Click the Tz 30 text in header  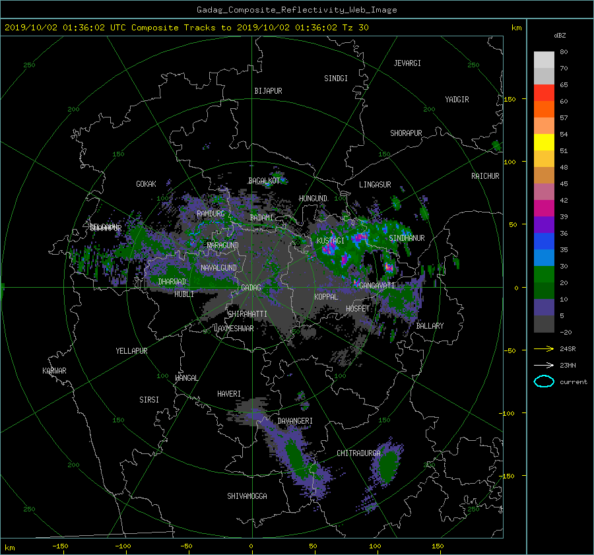point(355,28)
